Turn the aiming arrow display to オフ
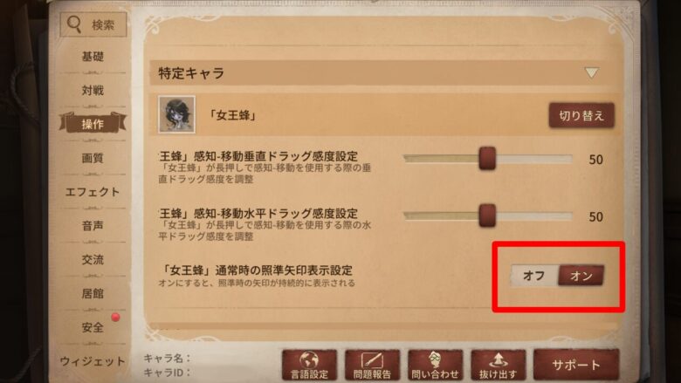The image size is (681, 383). click(533, 276)
